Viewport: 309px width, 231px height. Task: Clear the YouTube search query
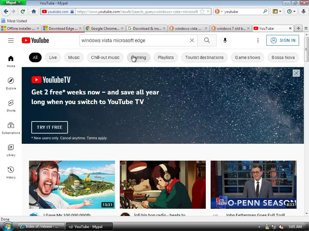point(192,41)
